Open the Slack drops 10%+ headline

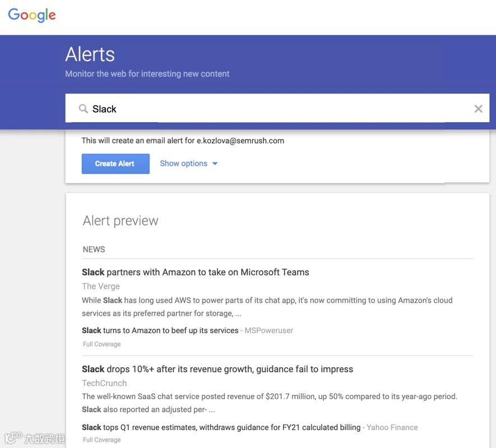click(217, 370)
